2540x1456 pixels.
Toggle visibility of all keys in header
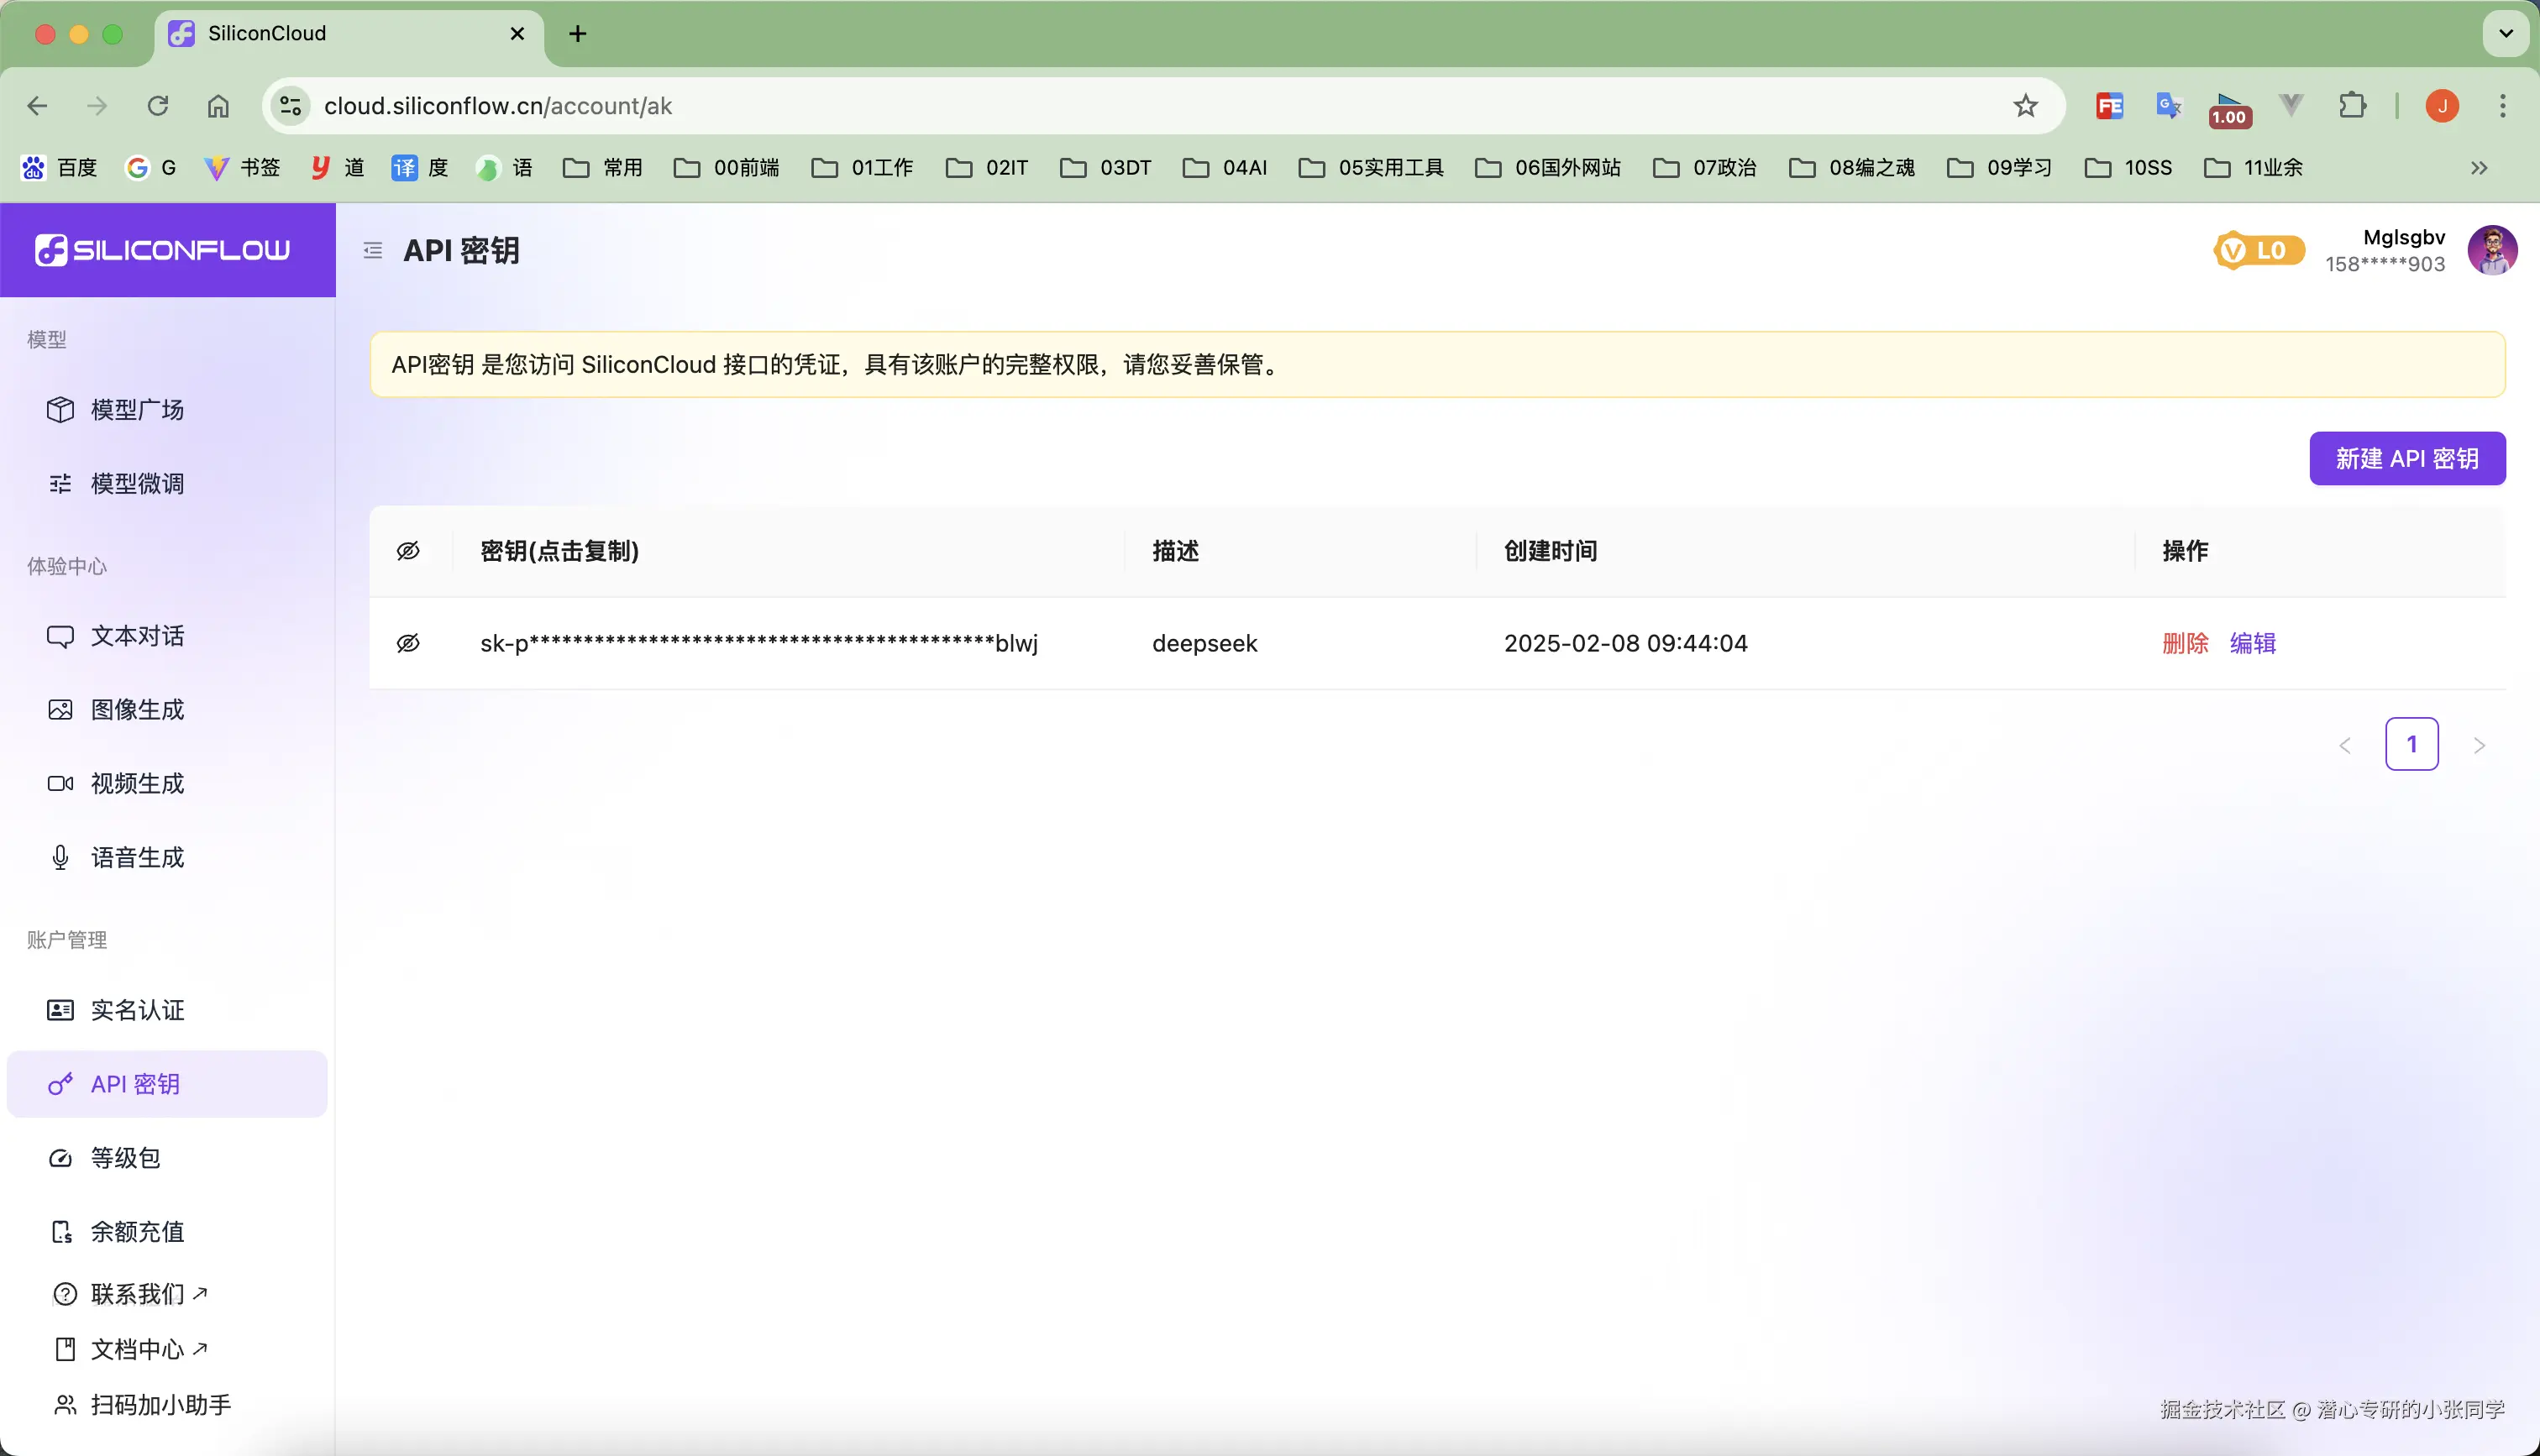[408, 551]
